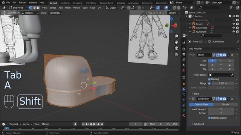Toggle Subdivision modifier viewport display icon

(221, 99)
